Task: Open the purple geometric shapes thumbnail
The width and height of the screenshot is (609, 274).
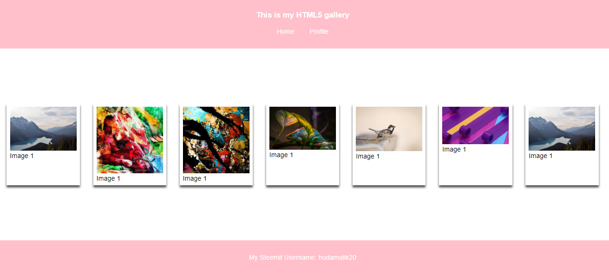Action: pos(475,125)
